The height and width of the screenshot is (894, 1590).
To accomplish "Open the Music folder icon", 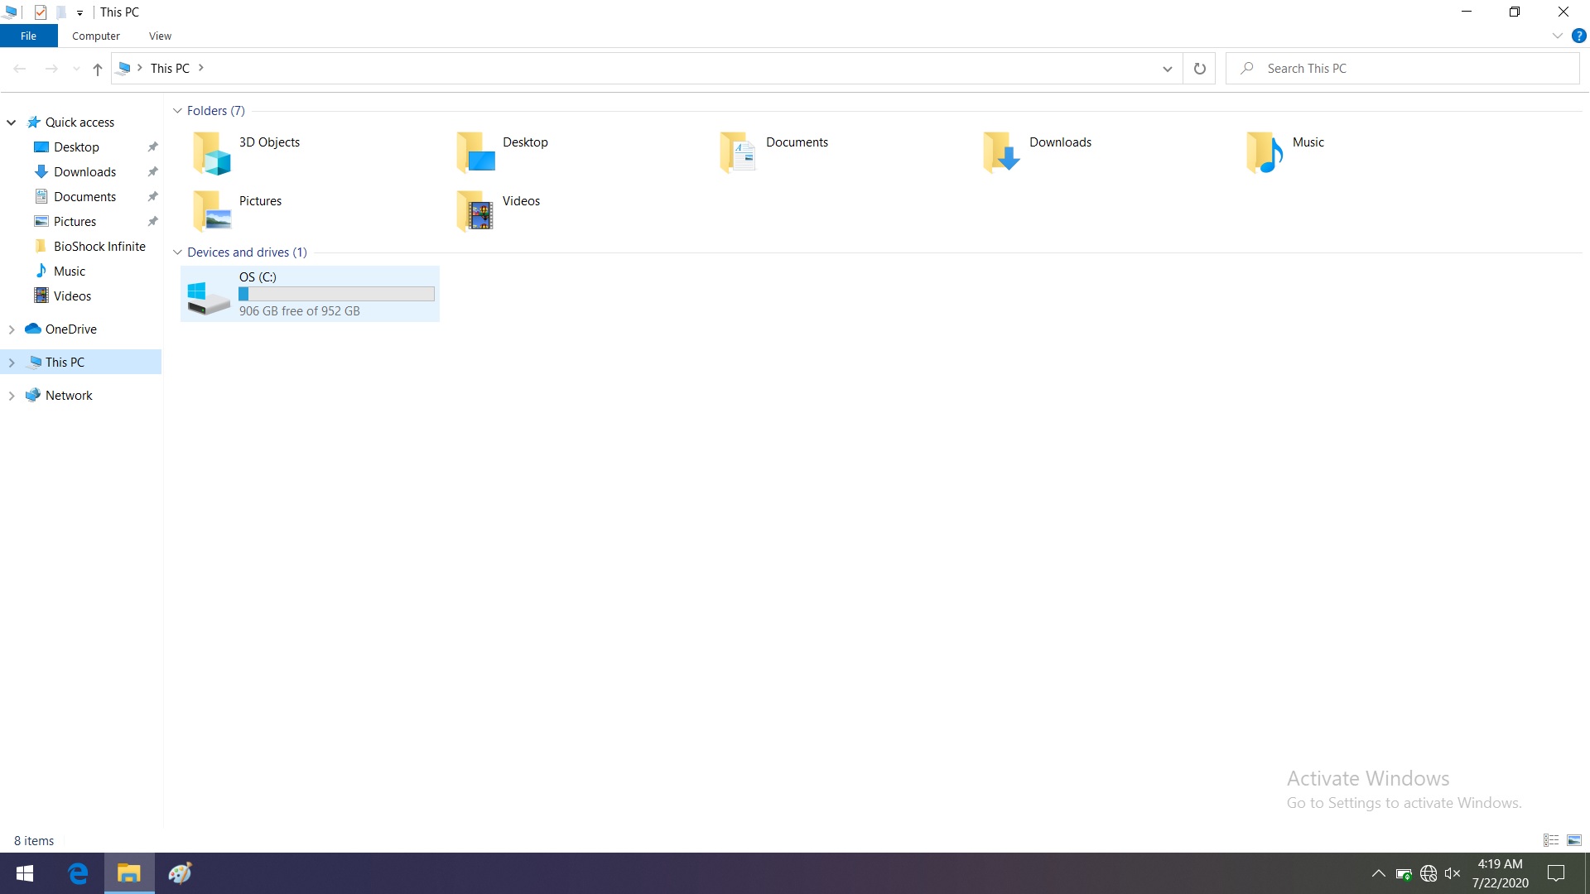I will click(1265, 153).
